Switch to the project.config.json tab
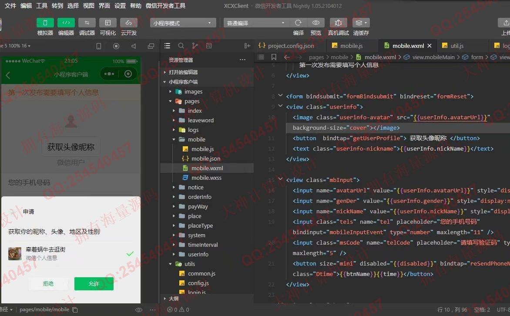The width and height of the screenshot is (510, 316). [x=287, y=46]
